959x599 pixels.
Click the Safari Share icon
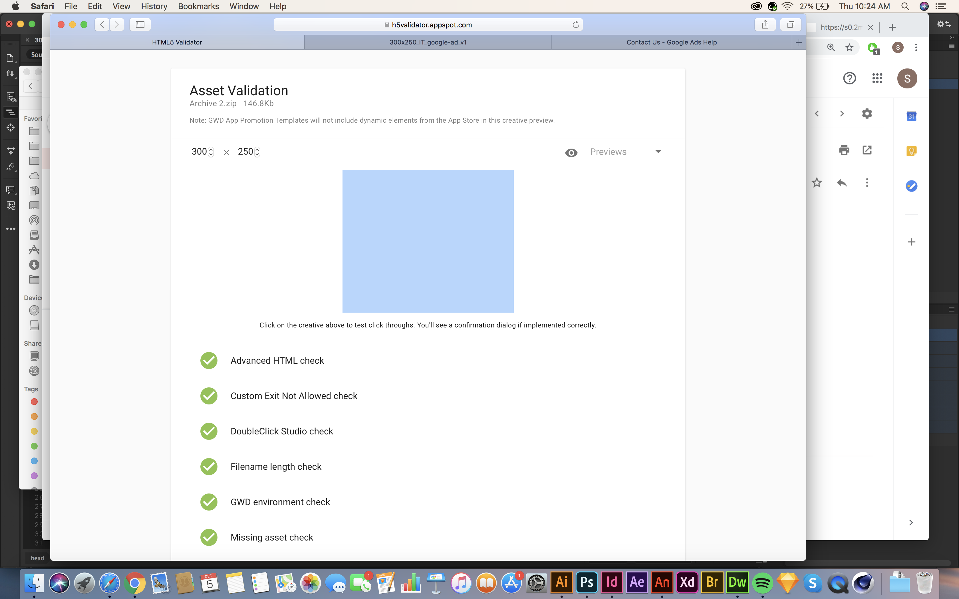pyautogui.click(x=765, y=25)
